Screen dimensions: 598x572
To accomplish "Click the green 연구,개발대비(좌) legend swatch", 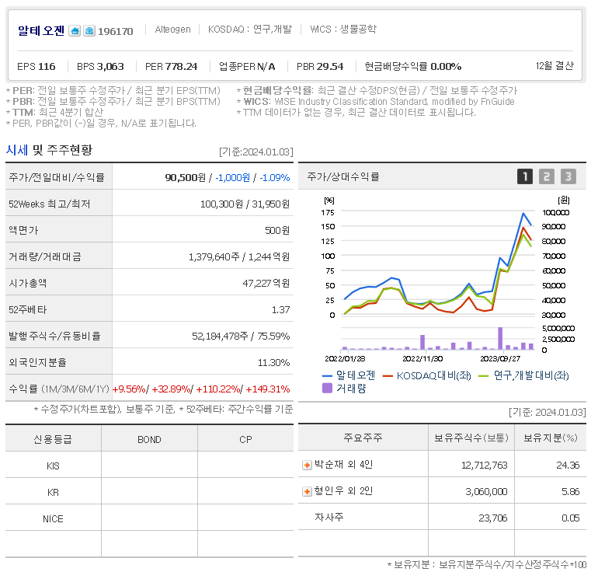I will click(x=483, y=376).
